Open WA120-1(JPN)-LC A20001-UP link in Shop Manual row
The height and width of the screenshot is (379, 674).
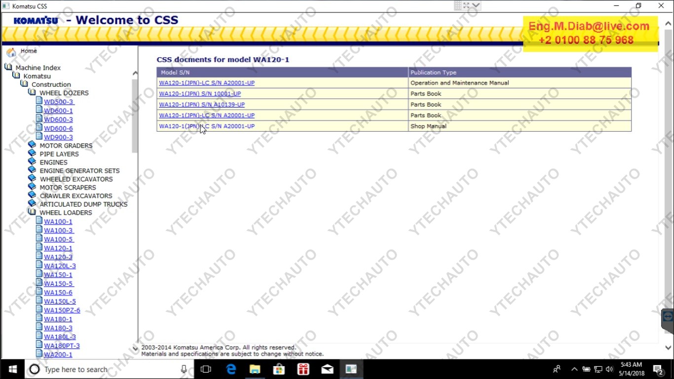coord(207,126)
